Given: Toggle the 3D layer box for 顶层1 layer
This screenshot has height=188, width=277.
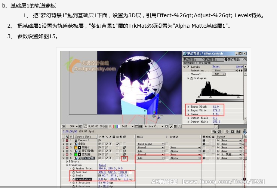Looking at the screenshot, I should tap(124, 147).
